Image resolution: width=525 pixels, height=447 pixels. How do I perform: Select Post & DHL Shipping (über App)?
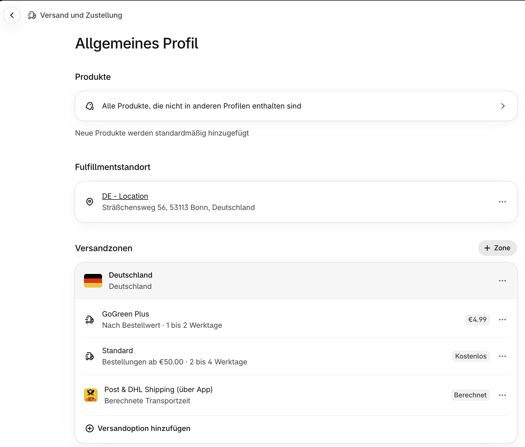(x=296, y=395)
